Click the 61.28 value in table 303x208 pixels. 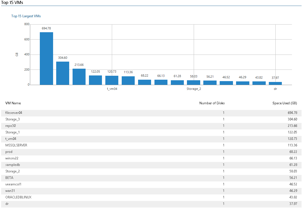(293, 165)
